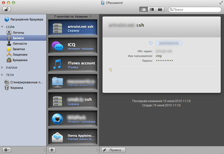
Task: Collapse the СЕЙФ section triangle
Action: click(2, 27)
